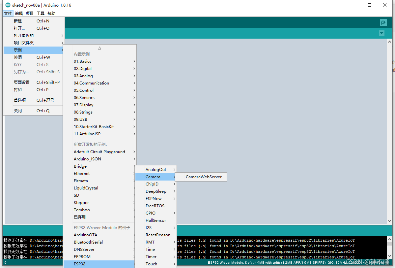Viewport: 395px width, 268px height.
Task: Open RMT ESP32 examples
Action: click(x=156, y=242)
